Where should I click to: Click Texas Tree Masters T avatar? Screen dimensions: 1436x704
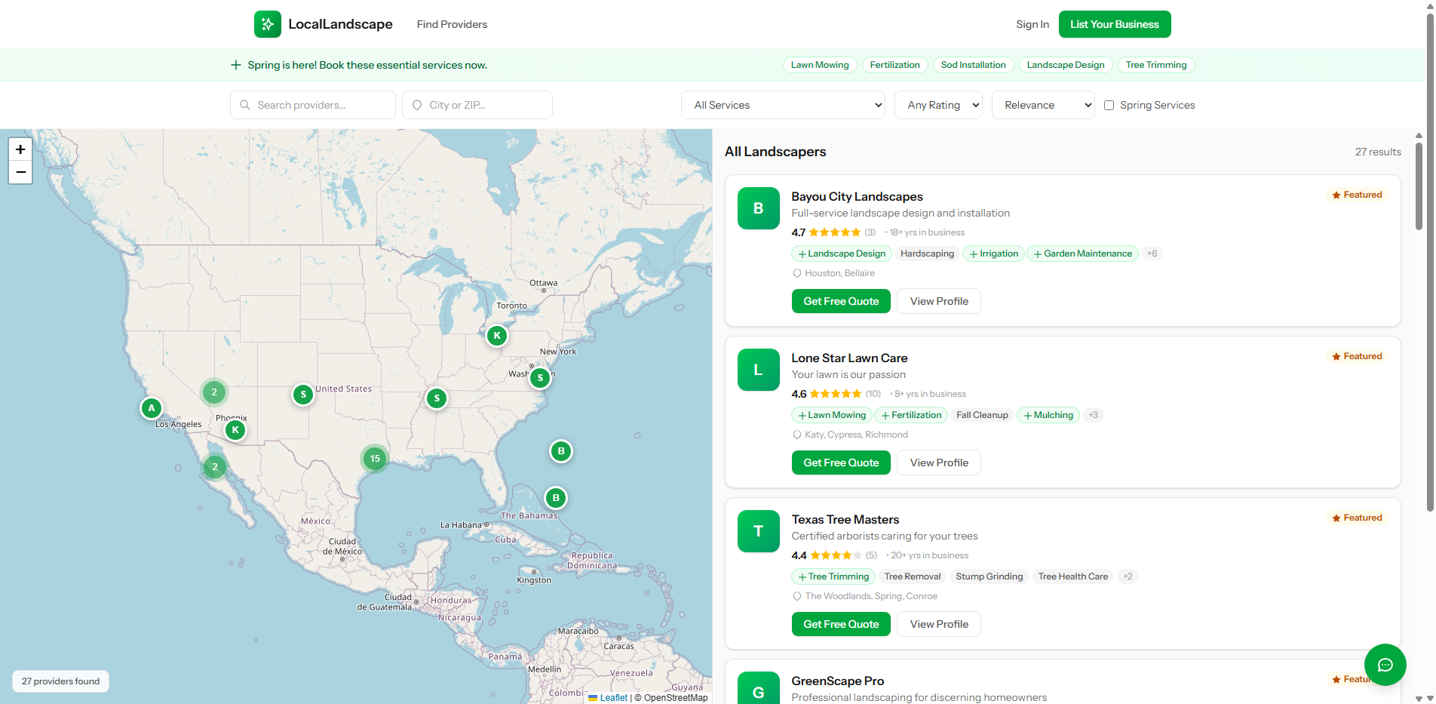pos(759,531)
